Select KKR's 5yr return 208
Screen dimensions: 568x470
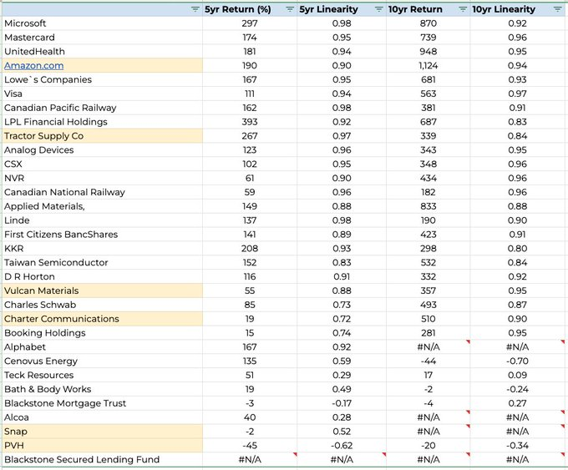(250, 249)
